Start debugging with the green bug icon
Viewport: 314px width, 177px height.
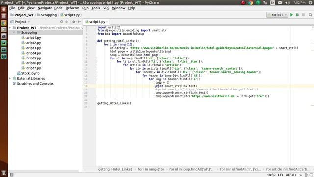(x=297, y=15)
